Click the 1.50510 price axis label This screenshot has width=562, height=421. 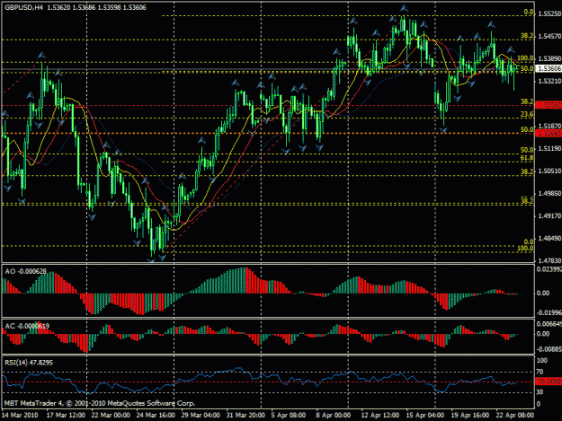[x=549, y=171]
